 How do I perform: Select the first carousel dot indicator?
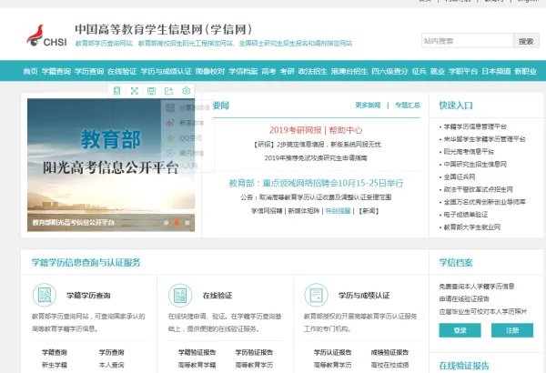(x=167, y=223)
